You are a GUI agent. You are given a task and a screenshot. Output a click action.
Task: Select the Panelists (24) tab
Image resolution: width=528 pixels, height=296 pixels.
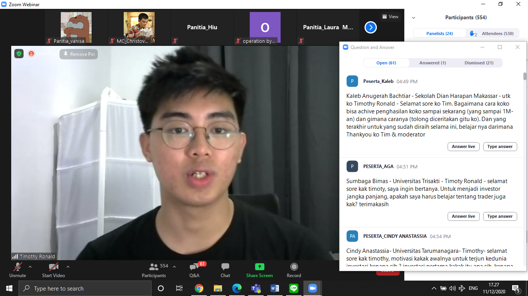tap(439, 34)
